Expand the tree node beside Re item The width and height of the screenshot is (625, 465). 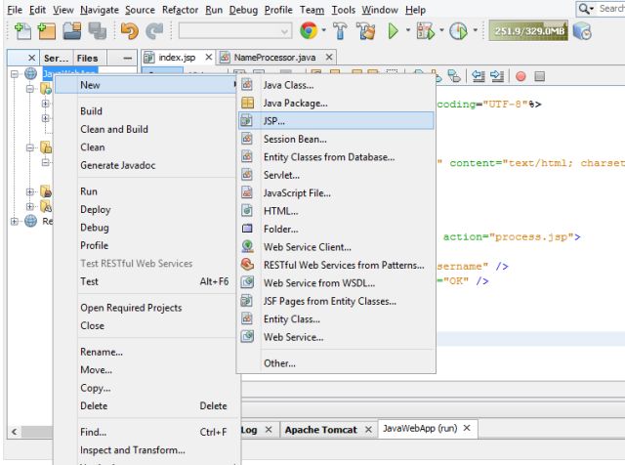click(x=15, y=221)
